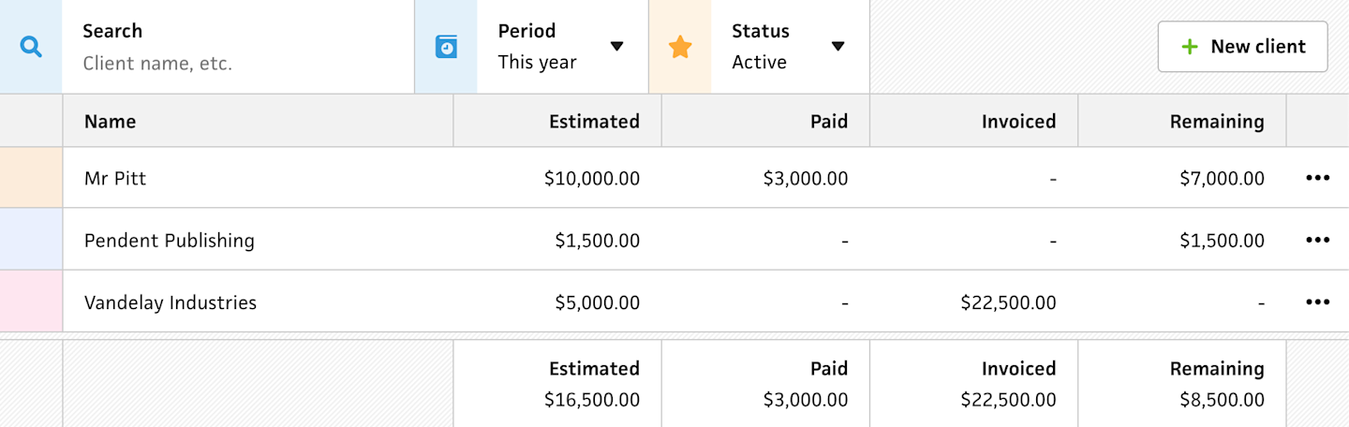Click Mr Pitt's orange color swatch
The width and height of the screenshot is (1349, 427).
(x=31, y=178)
